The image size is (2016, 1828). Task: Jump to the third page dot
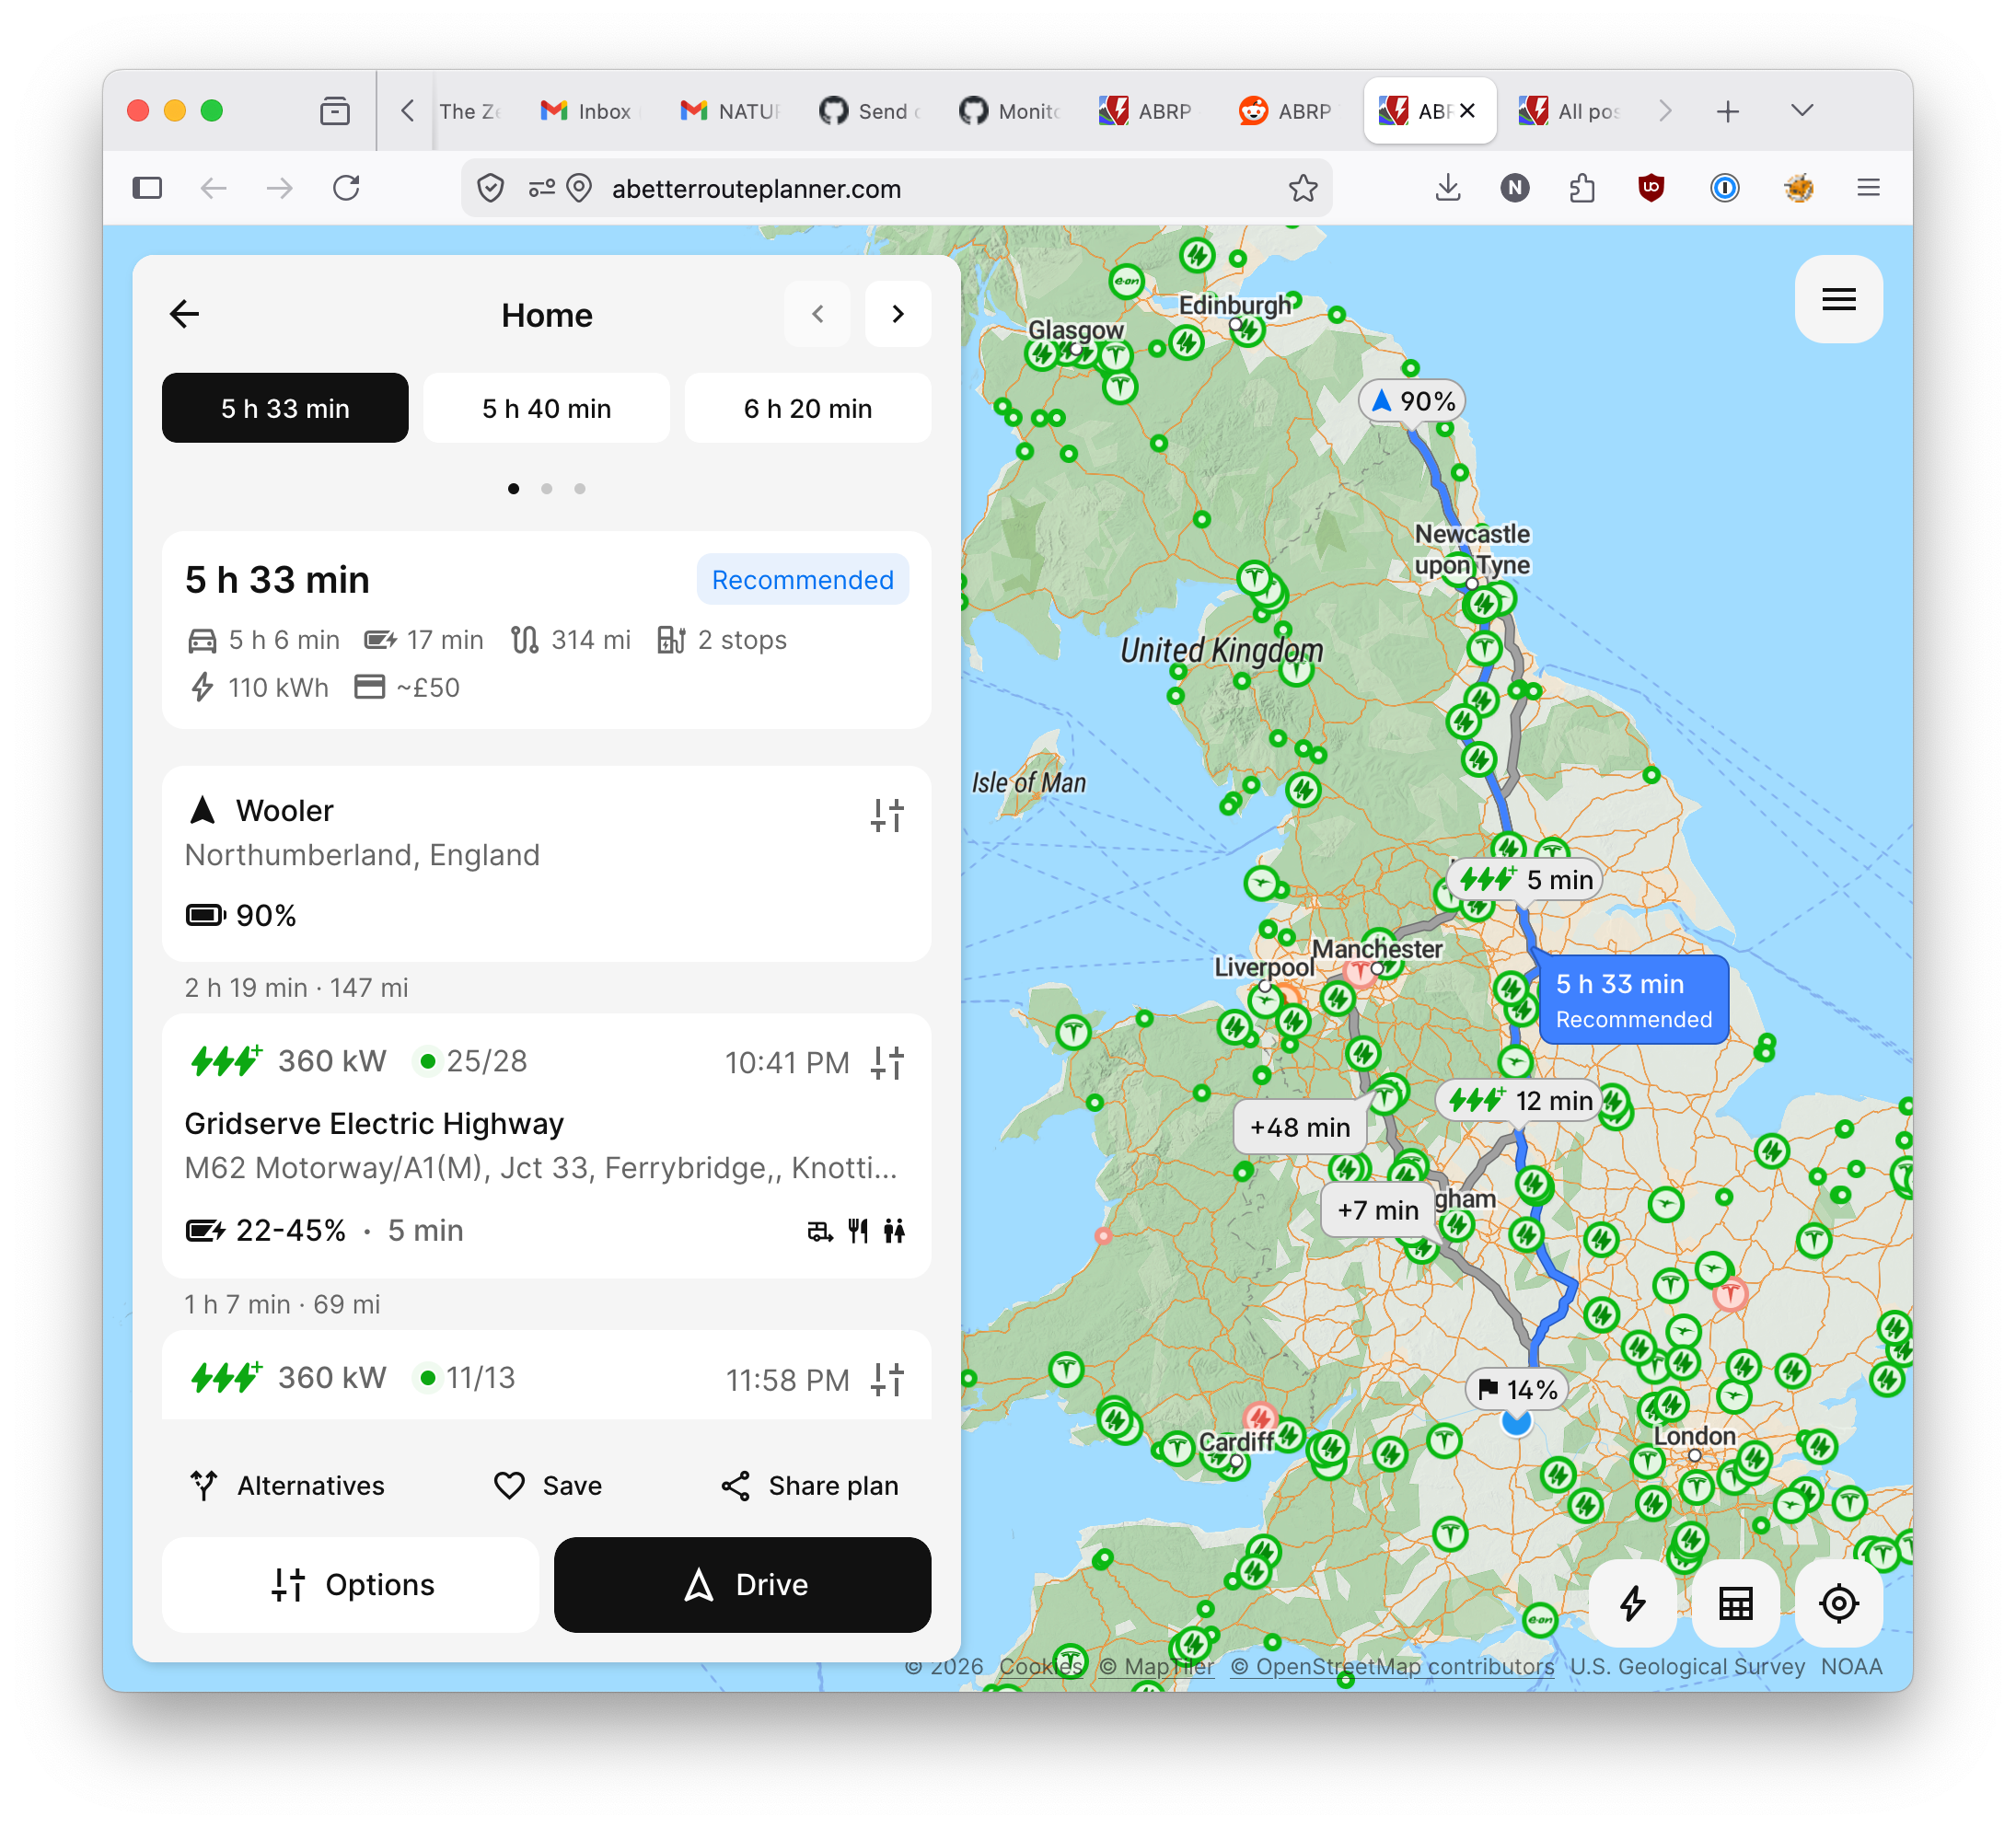(580, 489)
